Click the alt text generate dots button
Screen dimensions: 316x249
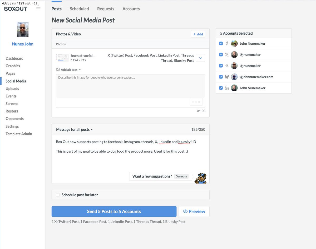point(196,102)
